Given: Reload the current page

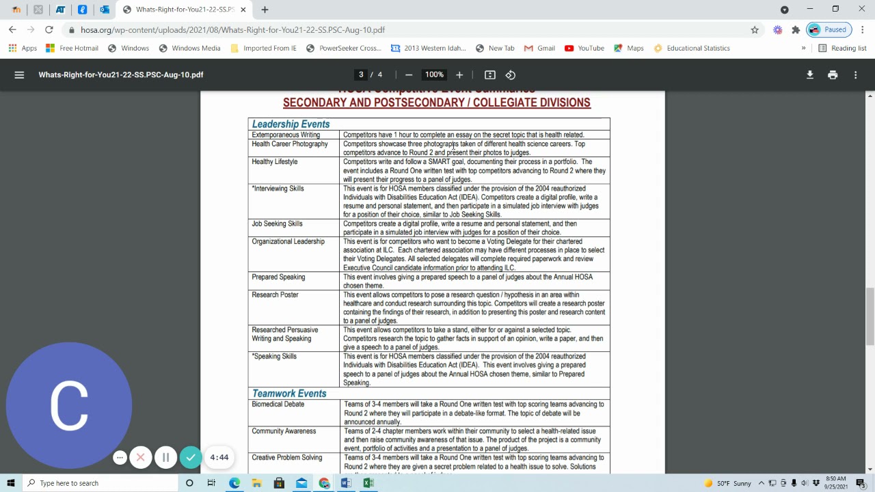Looking at the screenshot, I should 49,30.
